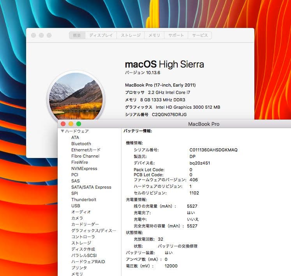This screenshot has height=276, width=291.
Task: Select オーディオ in the sidebar
Action: [81, 212]
